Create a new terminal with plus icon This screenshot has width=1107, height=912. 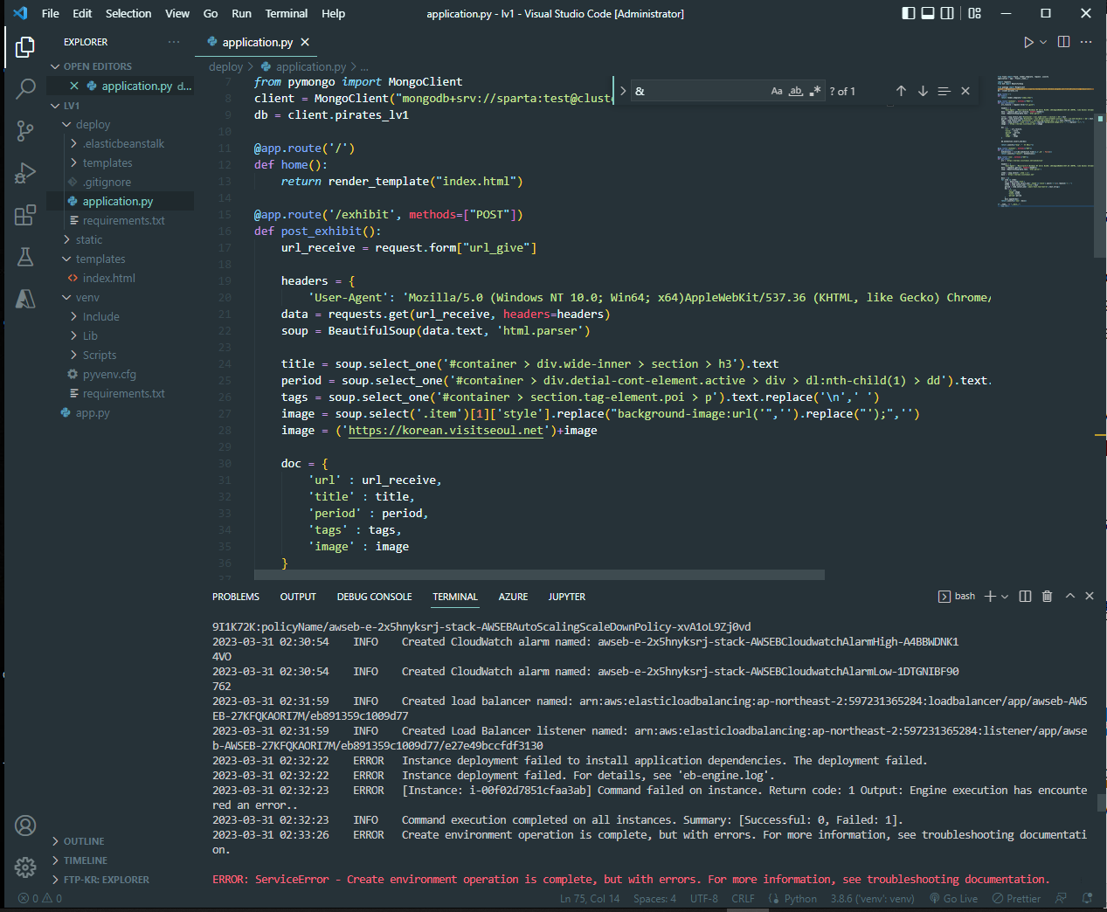tap(990, 596)
